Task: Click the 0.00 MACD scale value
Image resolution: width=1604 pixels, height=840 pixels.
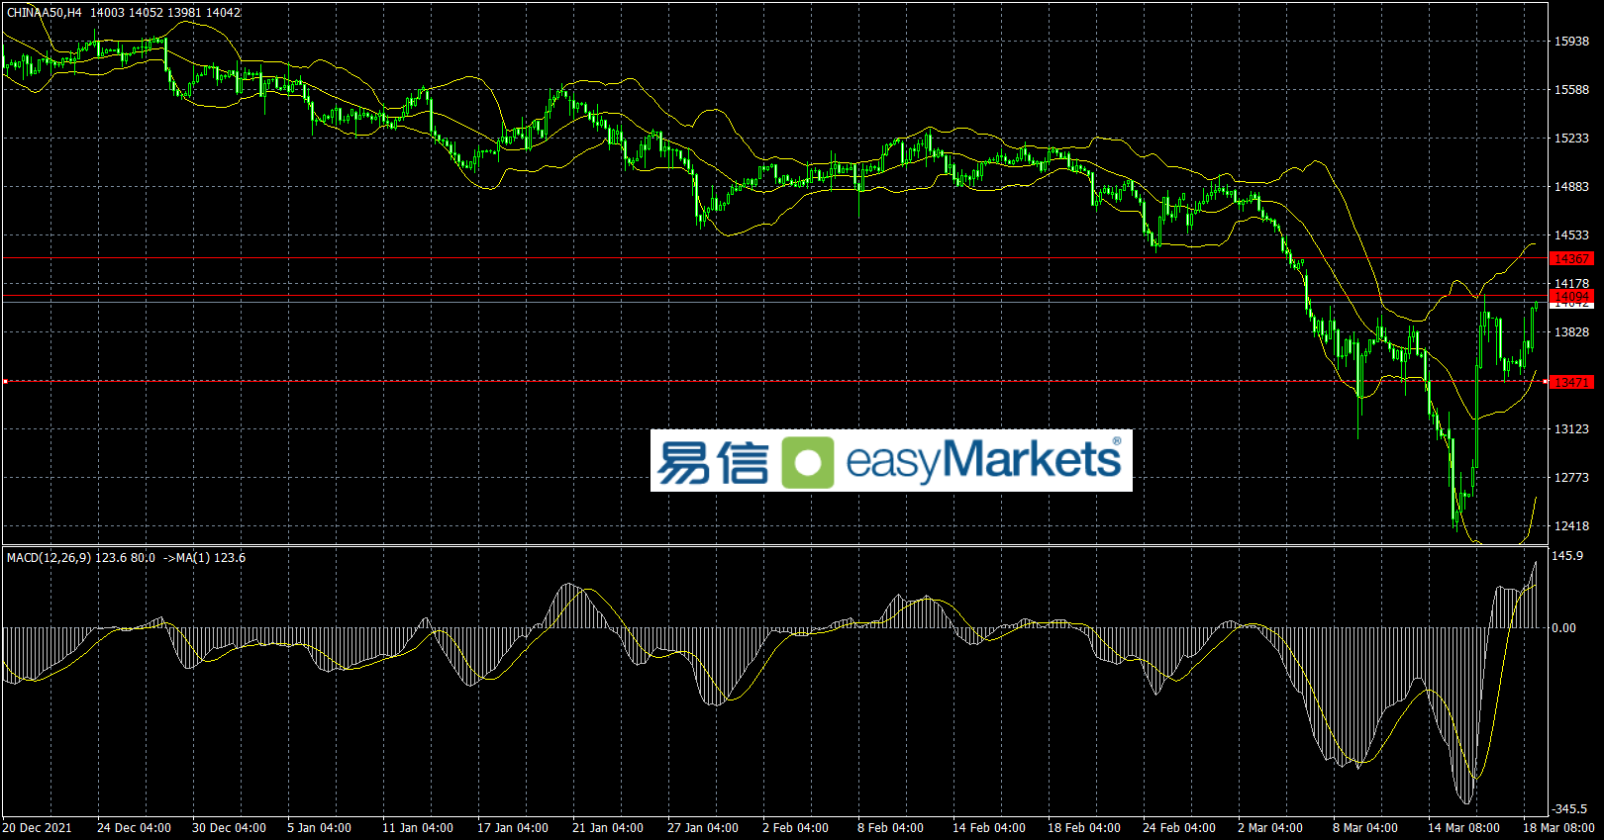Action: coord(1564,628)
